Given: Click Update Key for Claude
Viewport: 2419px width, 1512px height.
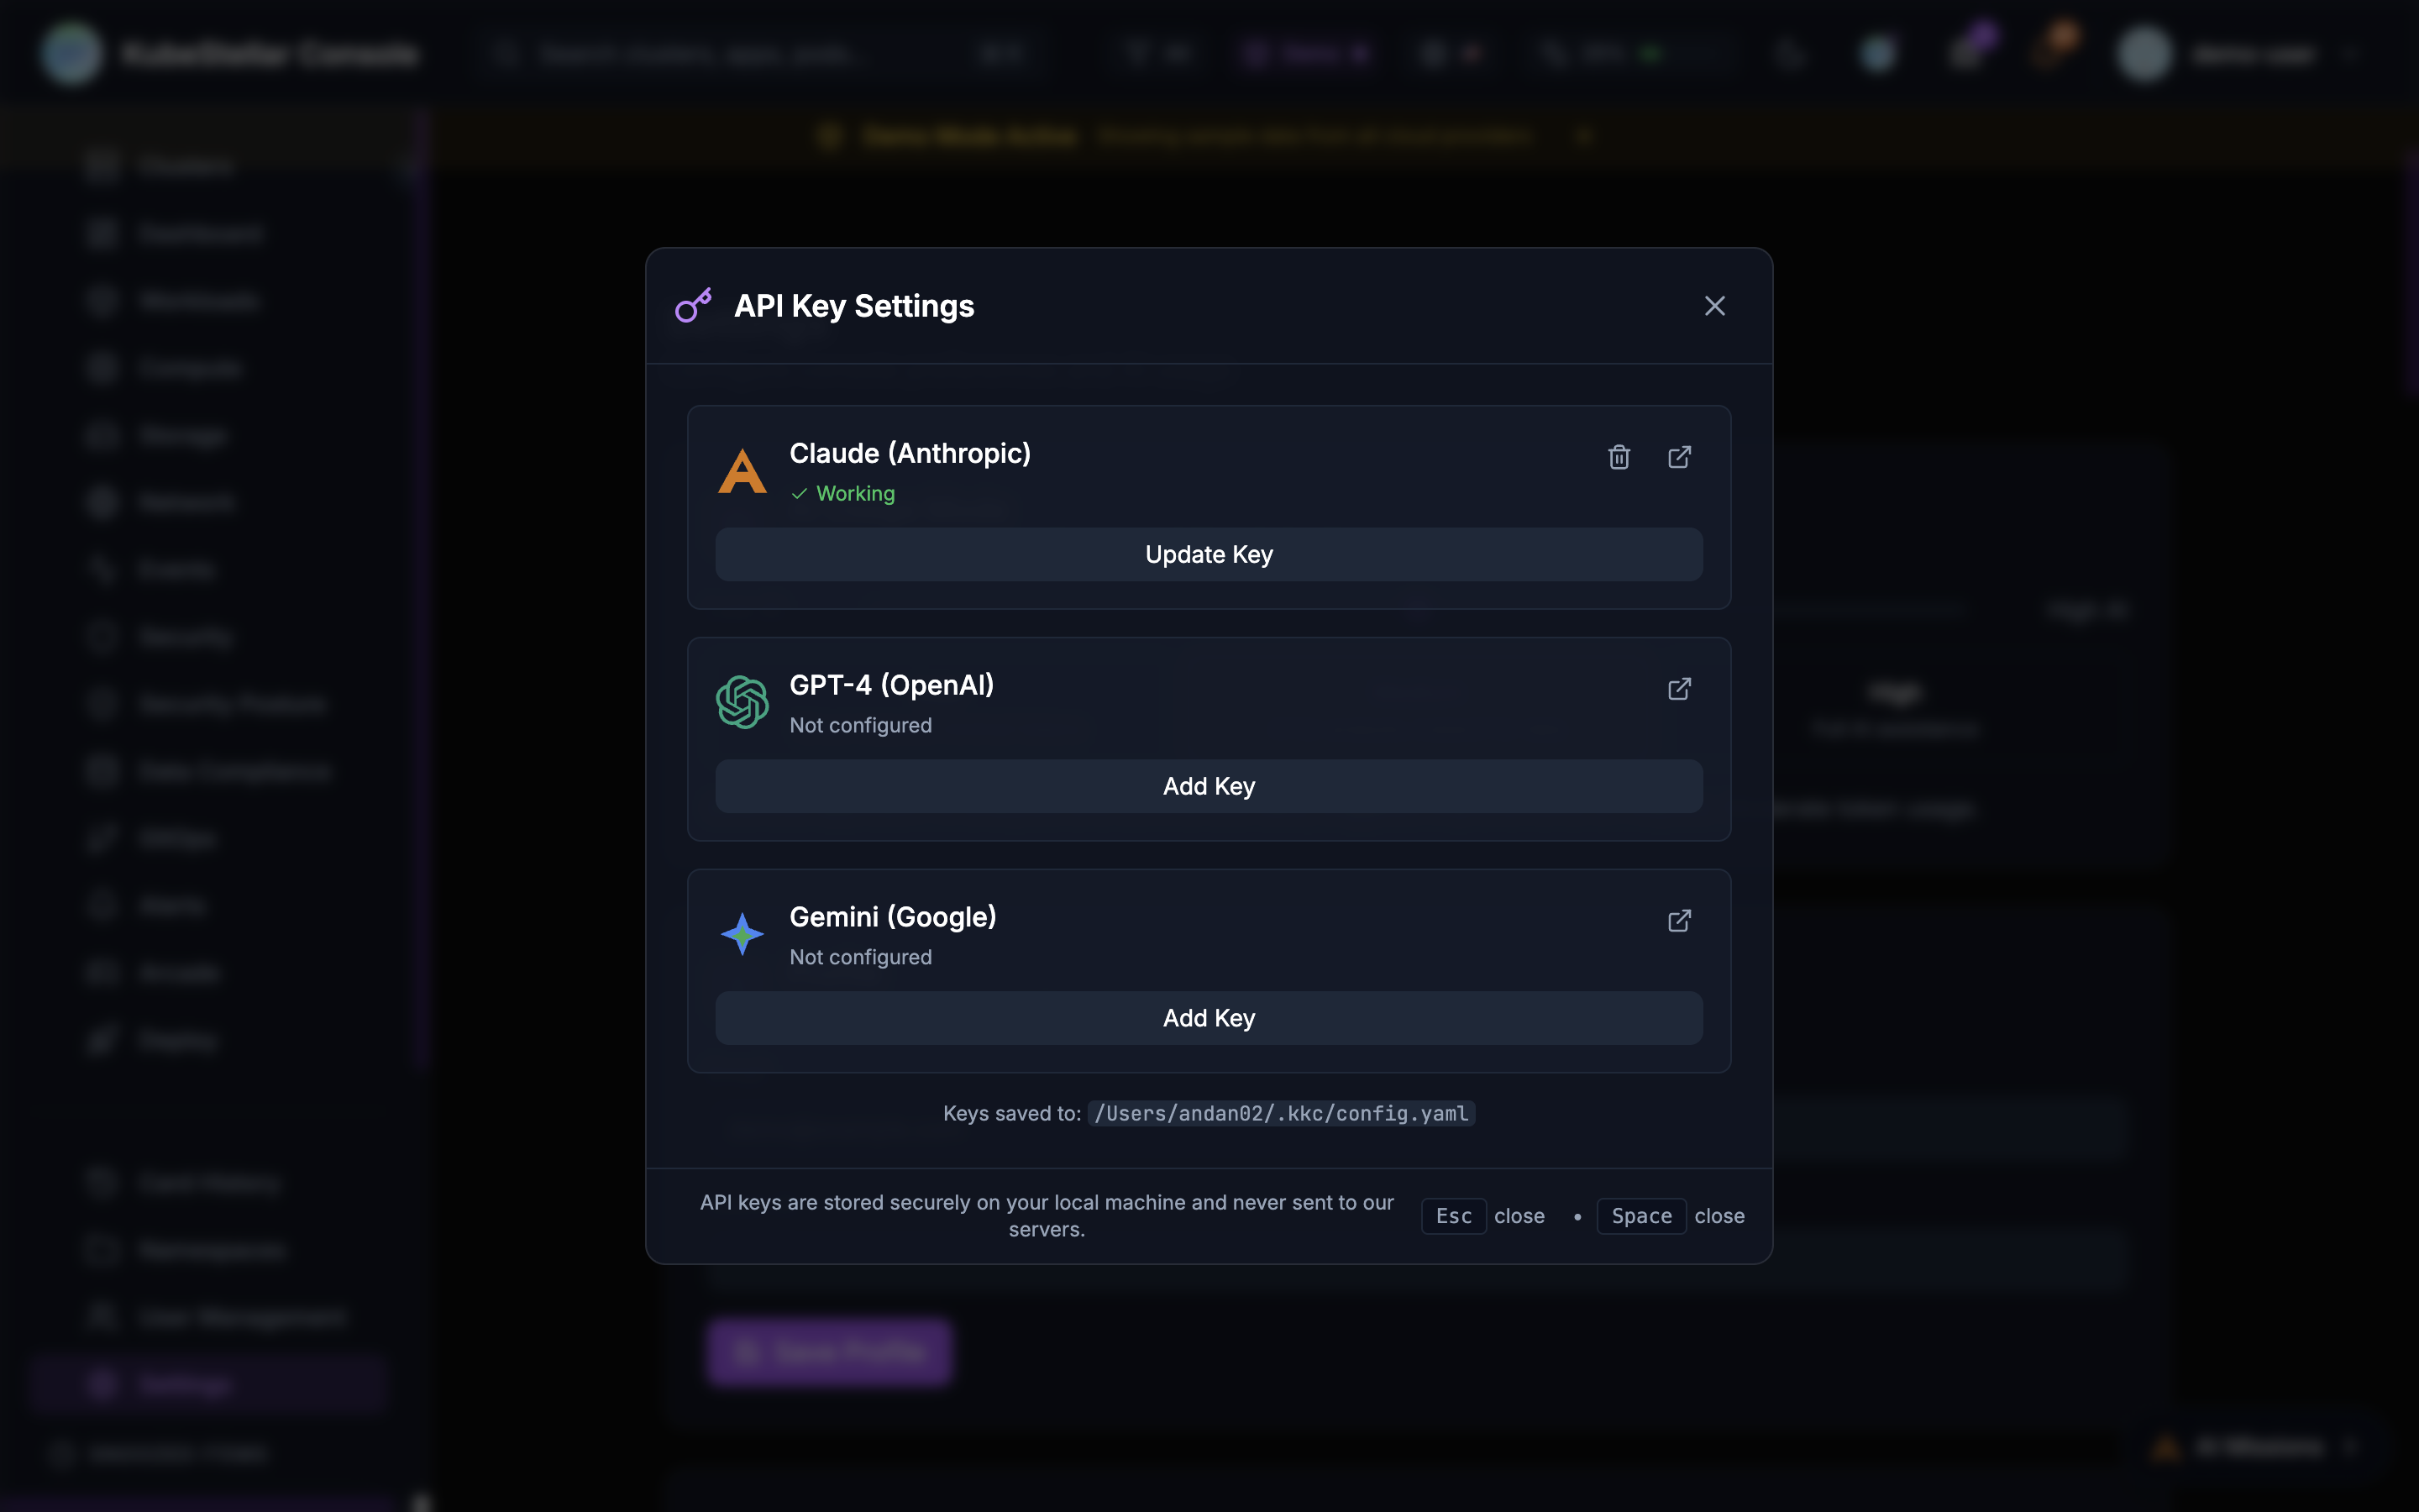Looking at the screenshot, I should coord(1208,554).
